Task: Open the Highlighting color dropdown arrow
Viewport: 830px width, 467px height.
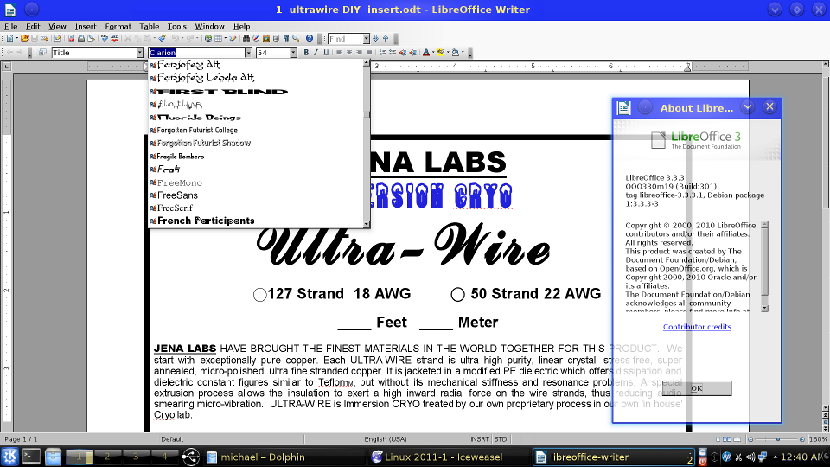Action: coord(448,53)
